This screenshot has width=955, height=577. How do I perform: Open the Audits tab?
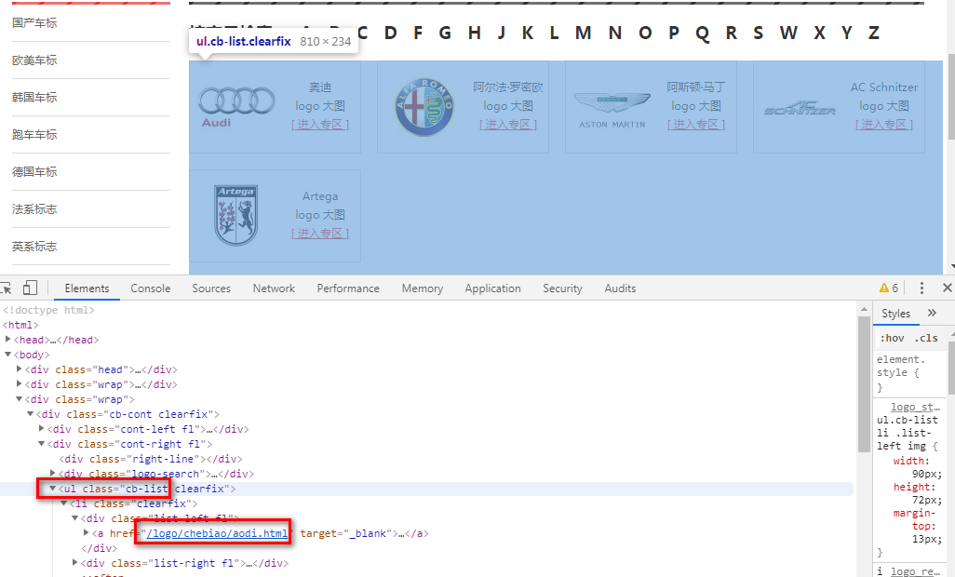(x=620, y=288)
